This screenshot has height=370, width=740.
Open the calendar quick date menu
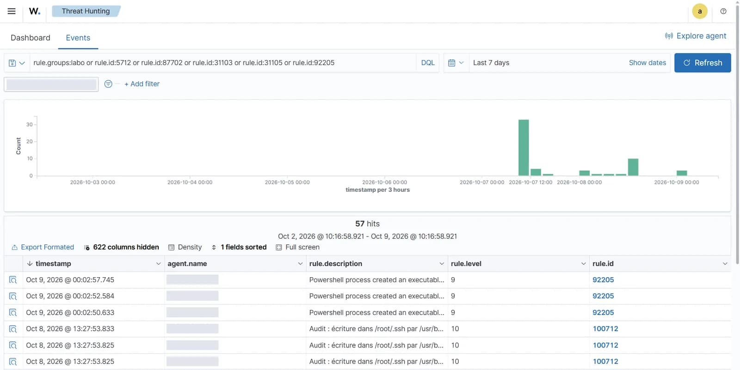point(456,63)
